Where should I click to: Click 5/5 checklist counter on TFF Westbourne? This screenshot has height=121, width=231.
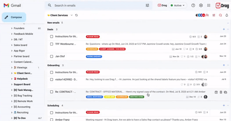tap(199, 49)
